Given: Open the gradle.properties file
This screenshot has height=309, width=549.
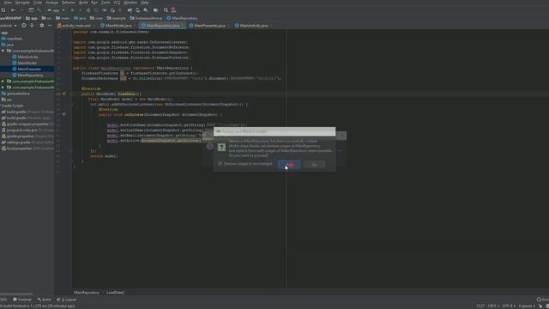Looking at the screenshot, I should (x=28, y=136).
